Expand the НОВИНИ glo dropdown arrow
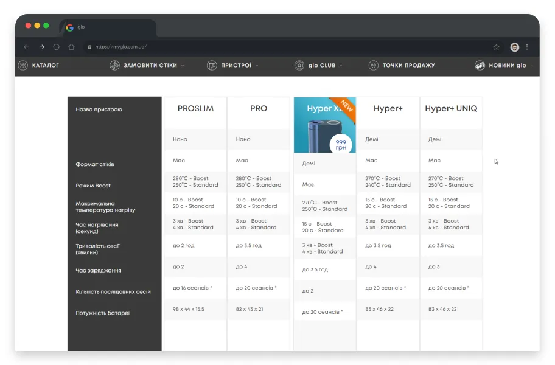Screen dimensions: 555x365 pyautogui.click(x=532, y=66)
